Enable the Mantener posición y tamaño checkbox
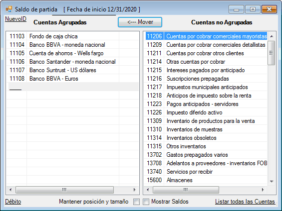Screen dimensions: 282x211 click(136, 202)
